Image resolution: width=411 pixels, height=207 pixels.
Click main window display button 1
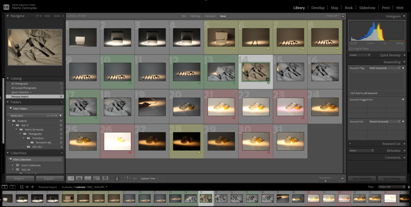(x=4, y=187)
